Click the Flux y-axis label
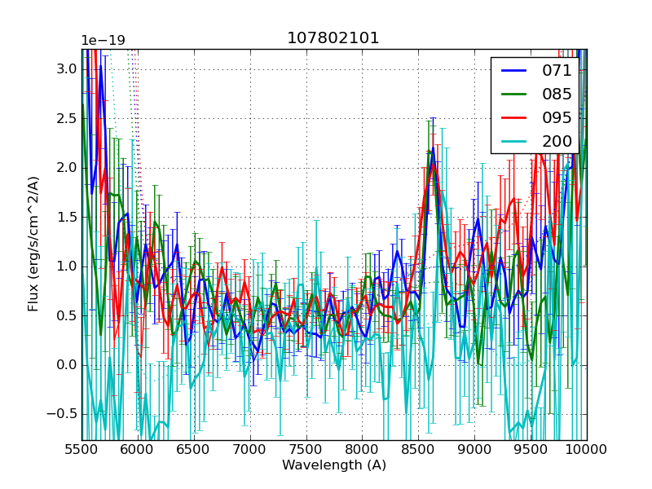The height and width of the screenshot is (489, 652). click(x=33, y=244)
